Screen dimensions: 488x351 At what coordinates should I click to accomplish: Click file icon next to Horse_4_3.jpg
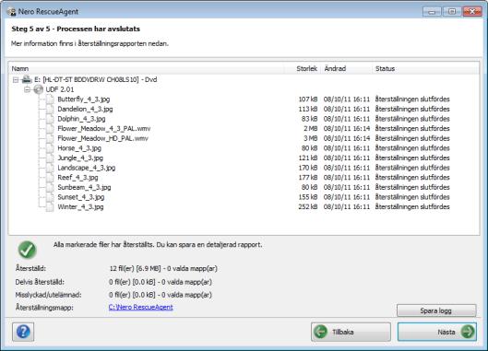point(50,148)
